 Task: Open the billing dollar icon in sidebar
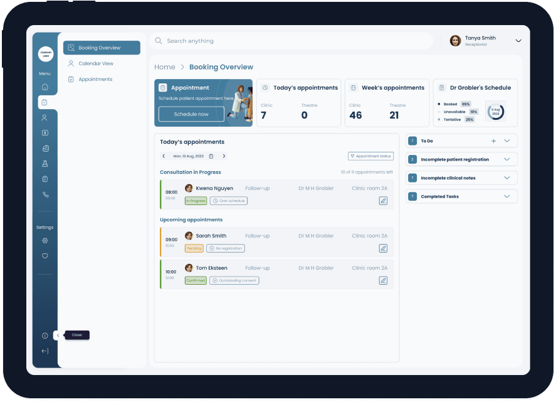(x=45, y=133)
